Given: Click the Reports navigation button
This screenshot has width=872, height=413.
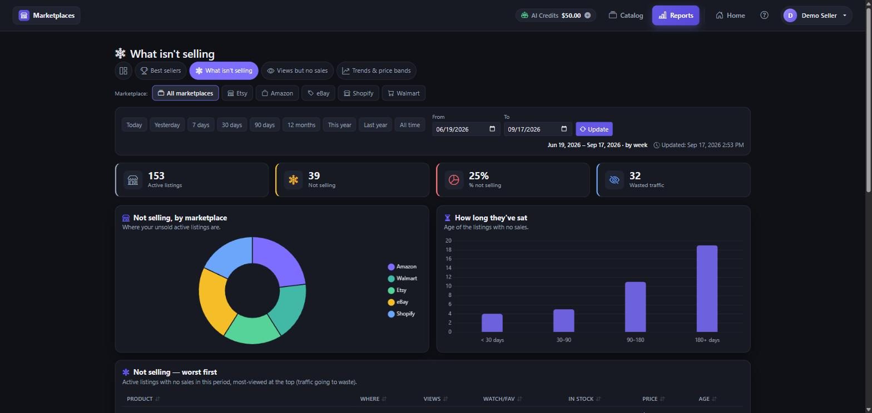Looking at the screenshot, I should tap(676, 16).
